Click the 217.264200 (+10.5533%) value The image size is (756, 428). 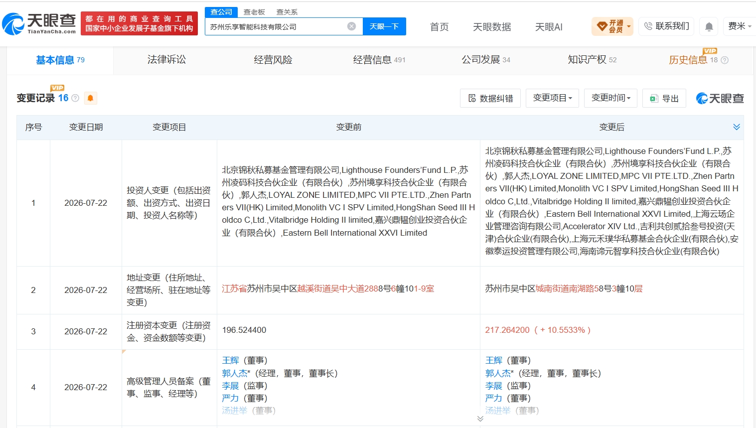tap(538, 330)
